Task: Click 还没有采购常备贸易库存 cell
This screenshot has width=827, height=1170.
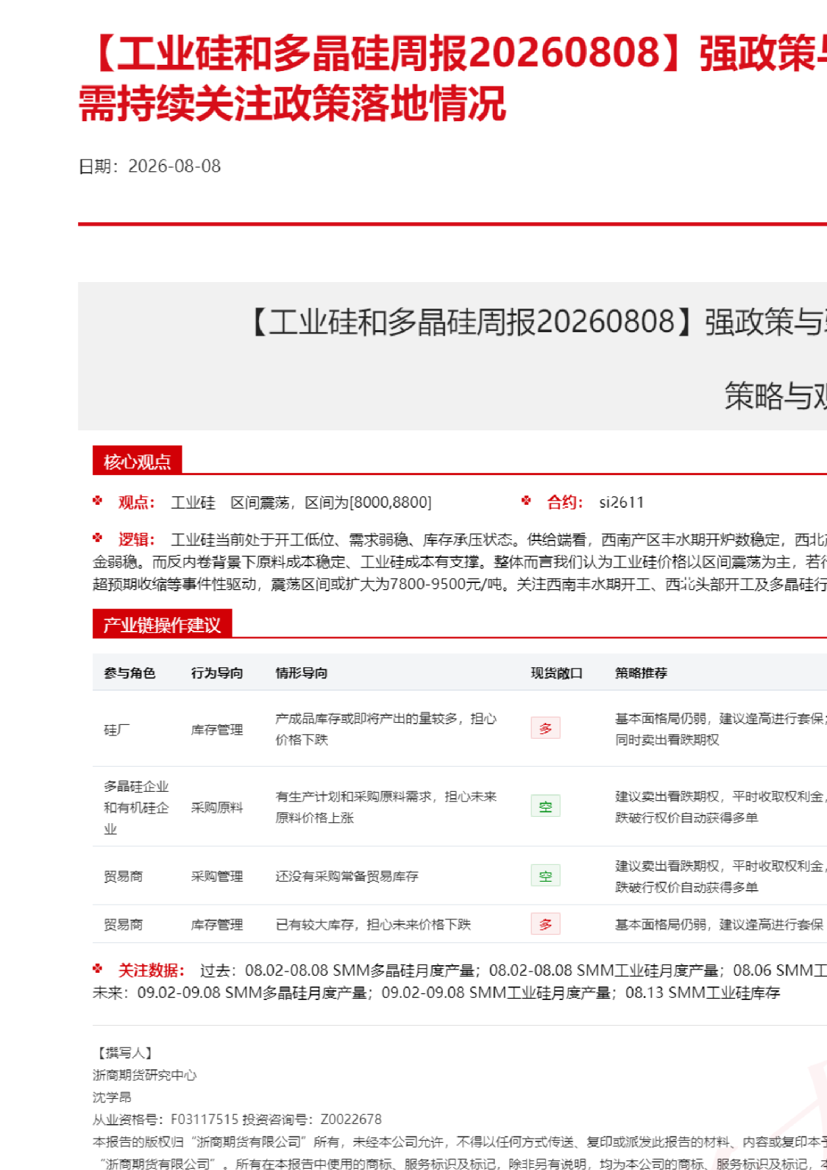Action: [347, 877]
